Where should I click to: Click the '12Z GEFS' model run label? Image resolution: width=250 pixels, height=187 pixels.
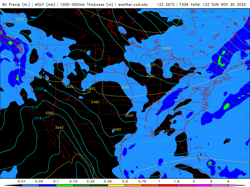tap(166, 4)
